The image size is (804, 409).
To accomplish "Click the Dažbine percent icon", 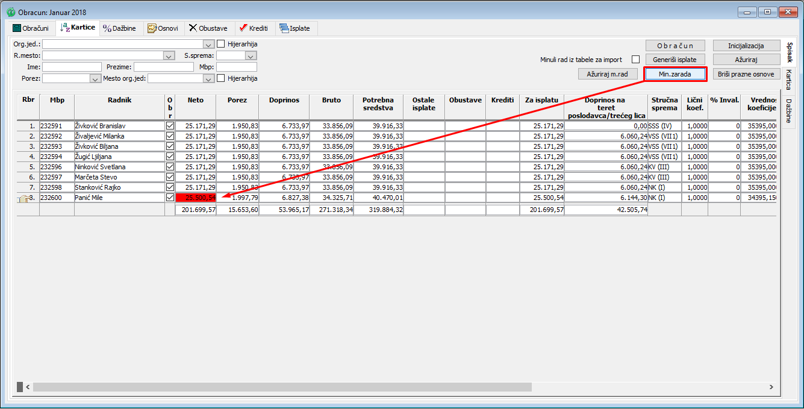I will click(x=107, y=28).
